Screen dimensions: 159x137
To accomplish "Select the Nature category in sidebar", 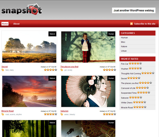I will point(137,46).
